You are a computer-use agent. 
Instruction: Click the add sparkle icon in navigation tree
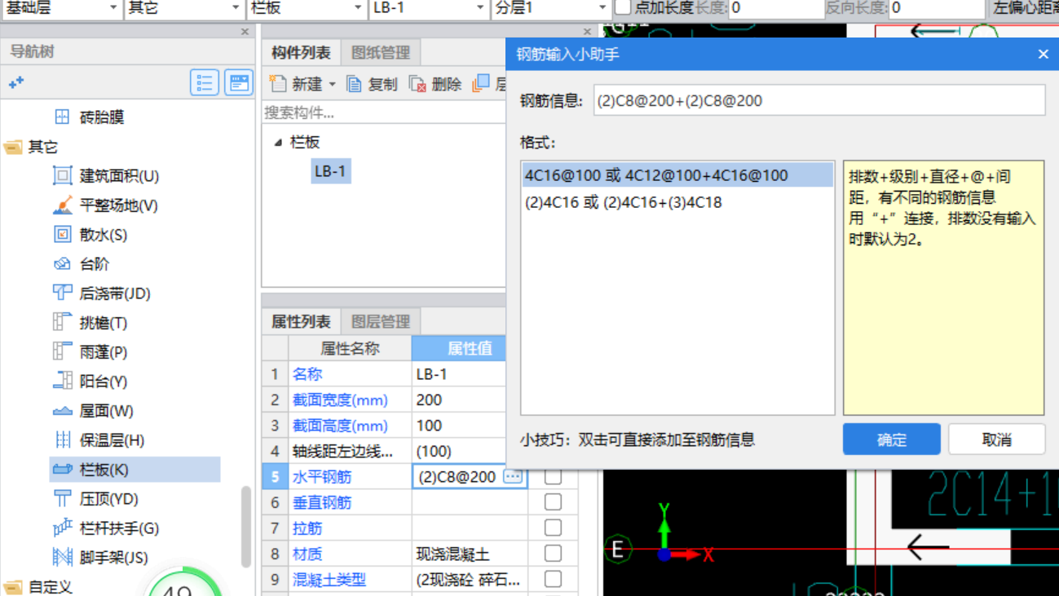click(16, 82)
